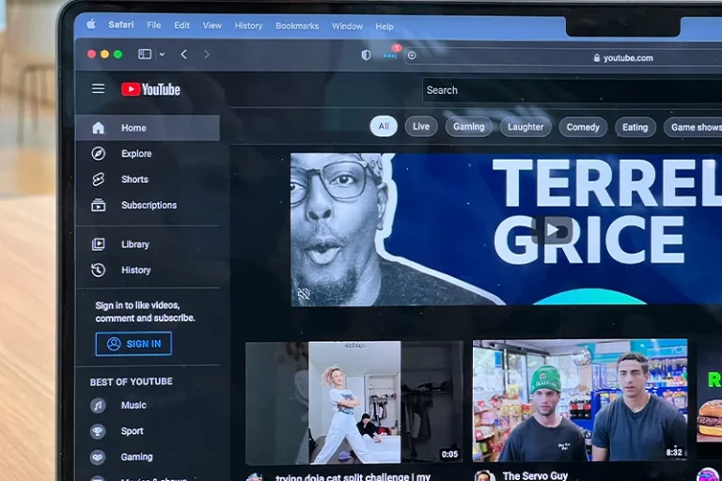Image resolution: width=722 pixels, height=481 pixels.
Task: Open the privacy report shield icon
Action: (366, 55)
